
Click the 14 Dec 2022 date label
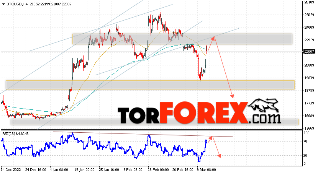[x=11, y=169]
